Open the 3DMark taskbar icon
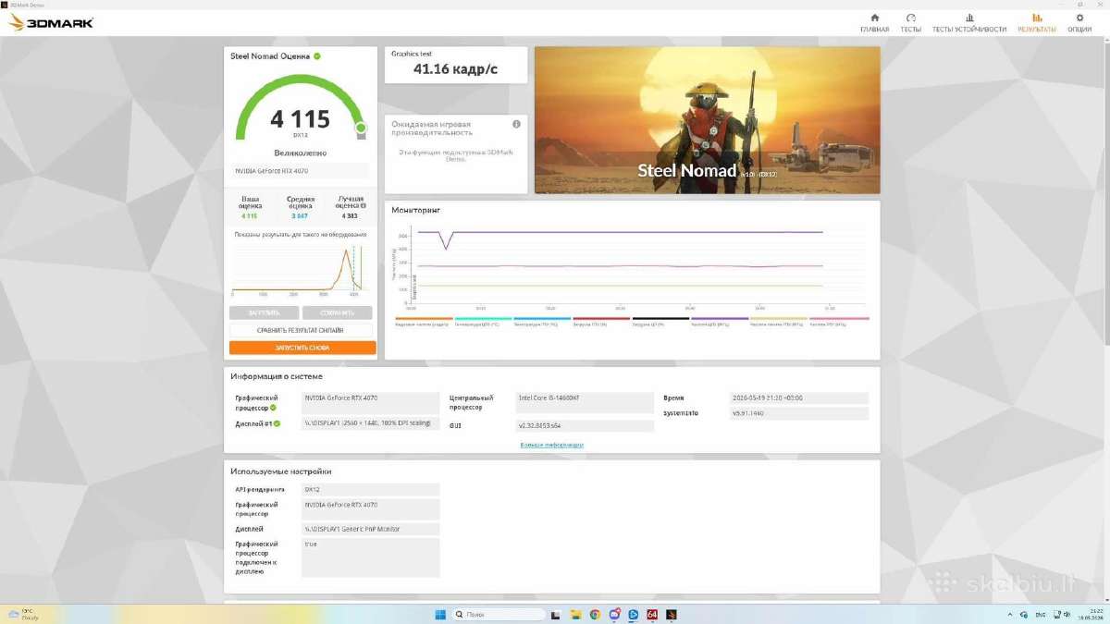 (x=672, y=614)
